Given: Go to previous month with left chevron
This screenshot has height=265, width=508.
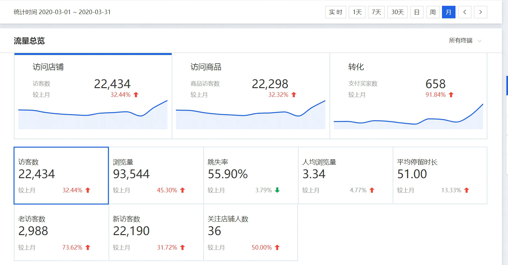Looking at the screenshot, I should pos(465,12).
